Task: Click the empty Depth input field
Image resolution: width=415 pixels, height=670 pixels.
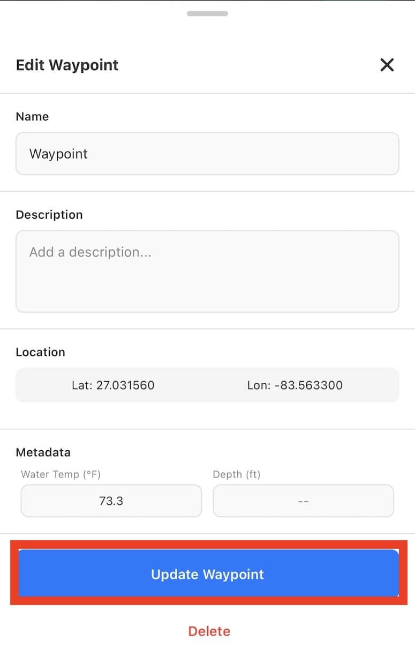Action: [303, 501]
